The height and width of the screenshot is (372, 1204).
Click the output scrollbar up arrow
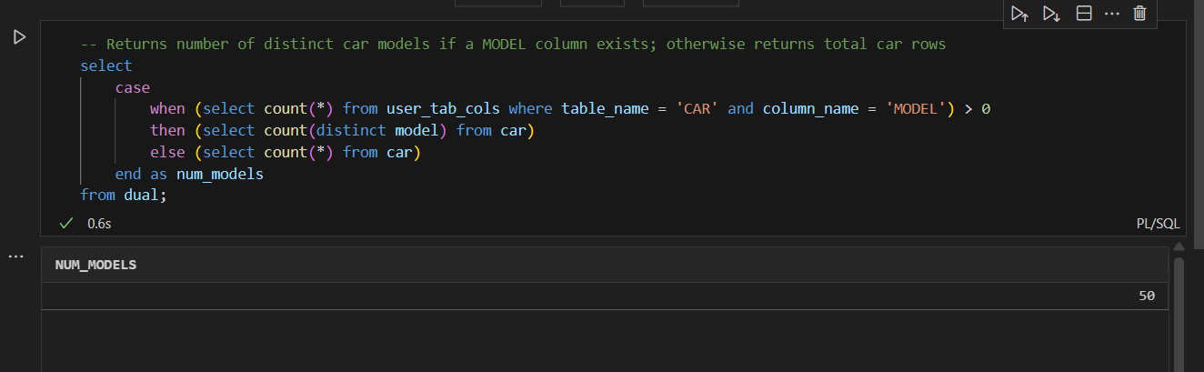[x=1179, y=246]
